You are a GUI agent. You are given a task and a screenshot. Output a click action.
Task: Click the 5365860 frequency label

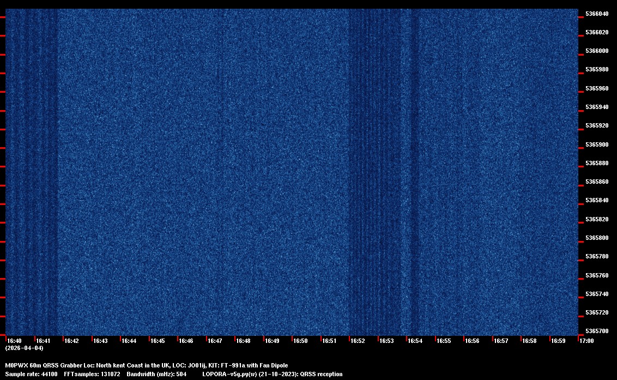pyautogui.click(x=597, y=182)
